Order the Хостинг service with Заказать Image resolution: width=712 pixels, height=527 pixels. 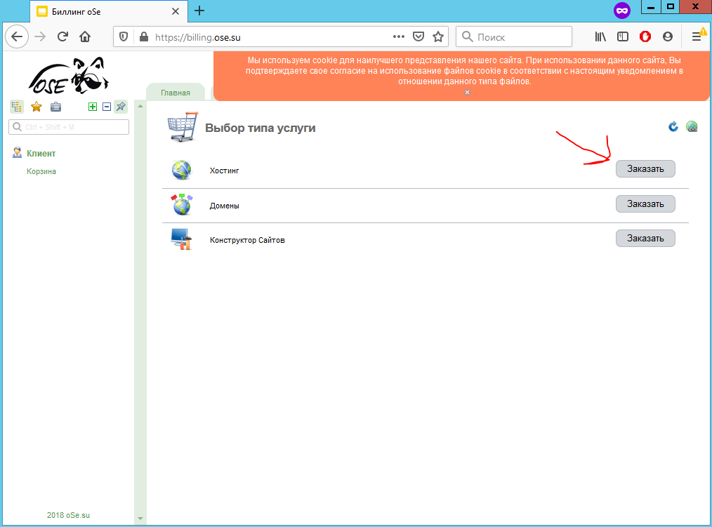[x=645, y=169]
